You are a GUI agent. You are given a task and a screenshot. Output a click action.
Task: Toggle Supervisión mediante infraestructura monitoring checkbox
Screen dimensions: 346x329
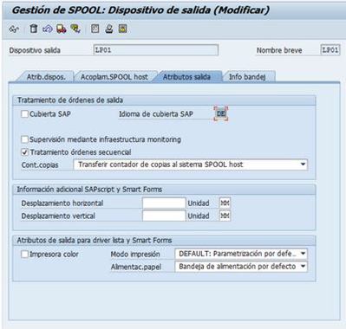click(24, 139)
